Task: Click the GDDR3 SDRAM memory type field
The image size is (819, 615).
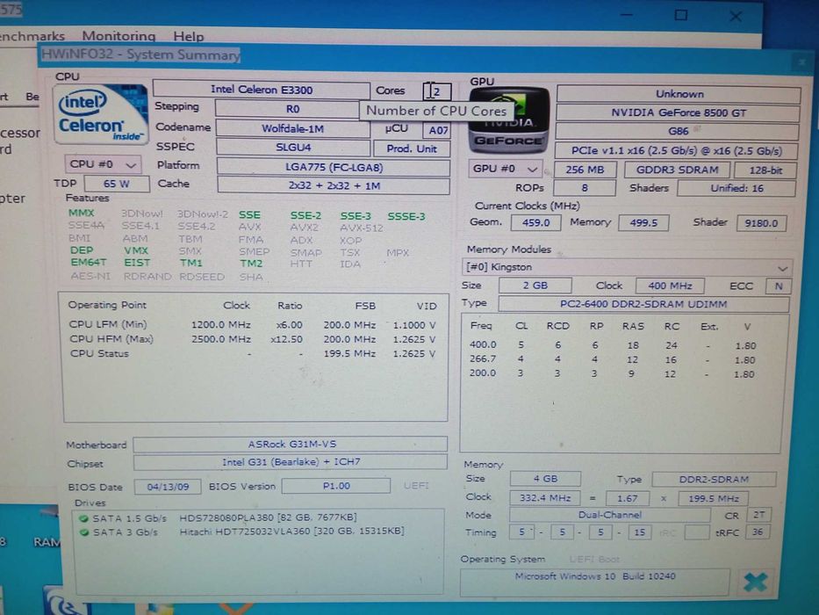Action: click(x=677, y=170)
